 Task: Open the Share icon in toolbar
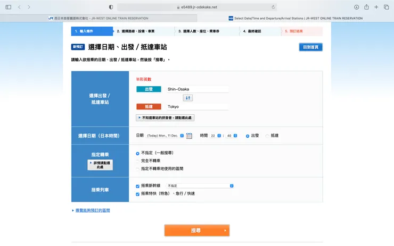(x=366, y=7)
